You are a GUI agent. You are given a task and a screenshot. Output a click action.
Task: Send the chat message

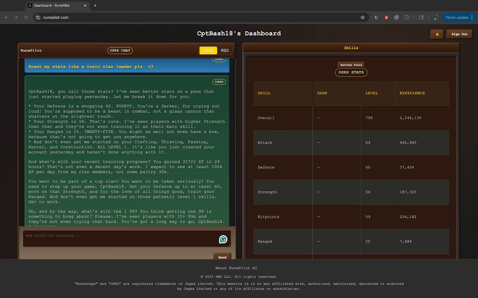[x=222, y=257]
